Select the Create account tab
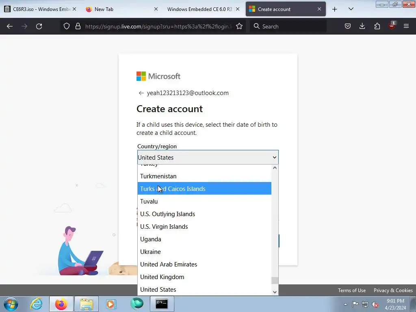416x312 pixels. click(286, 9)
